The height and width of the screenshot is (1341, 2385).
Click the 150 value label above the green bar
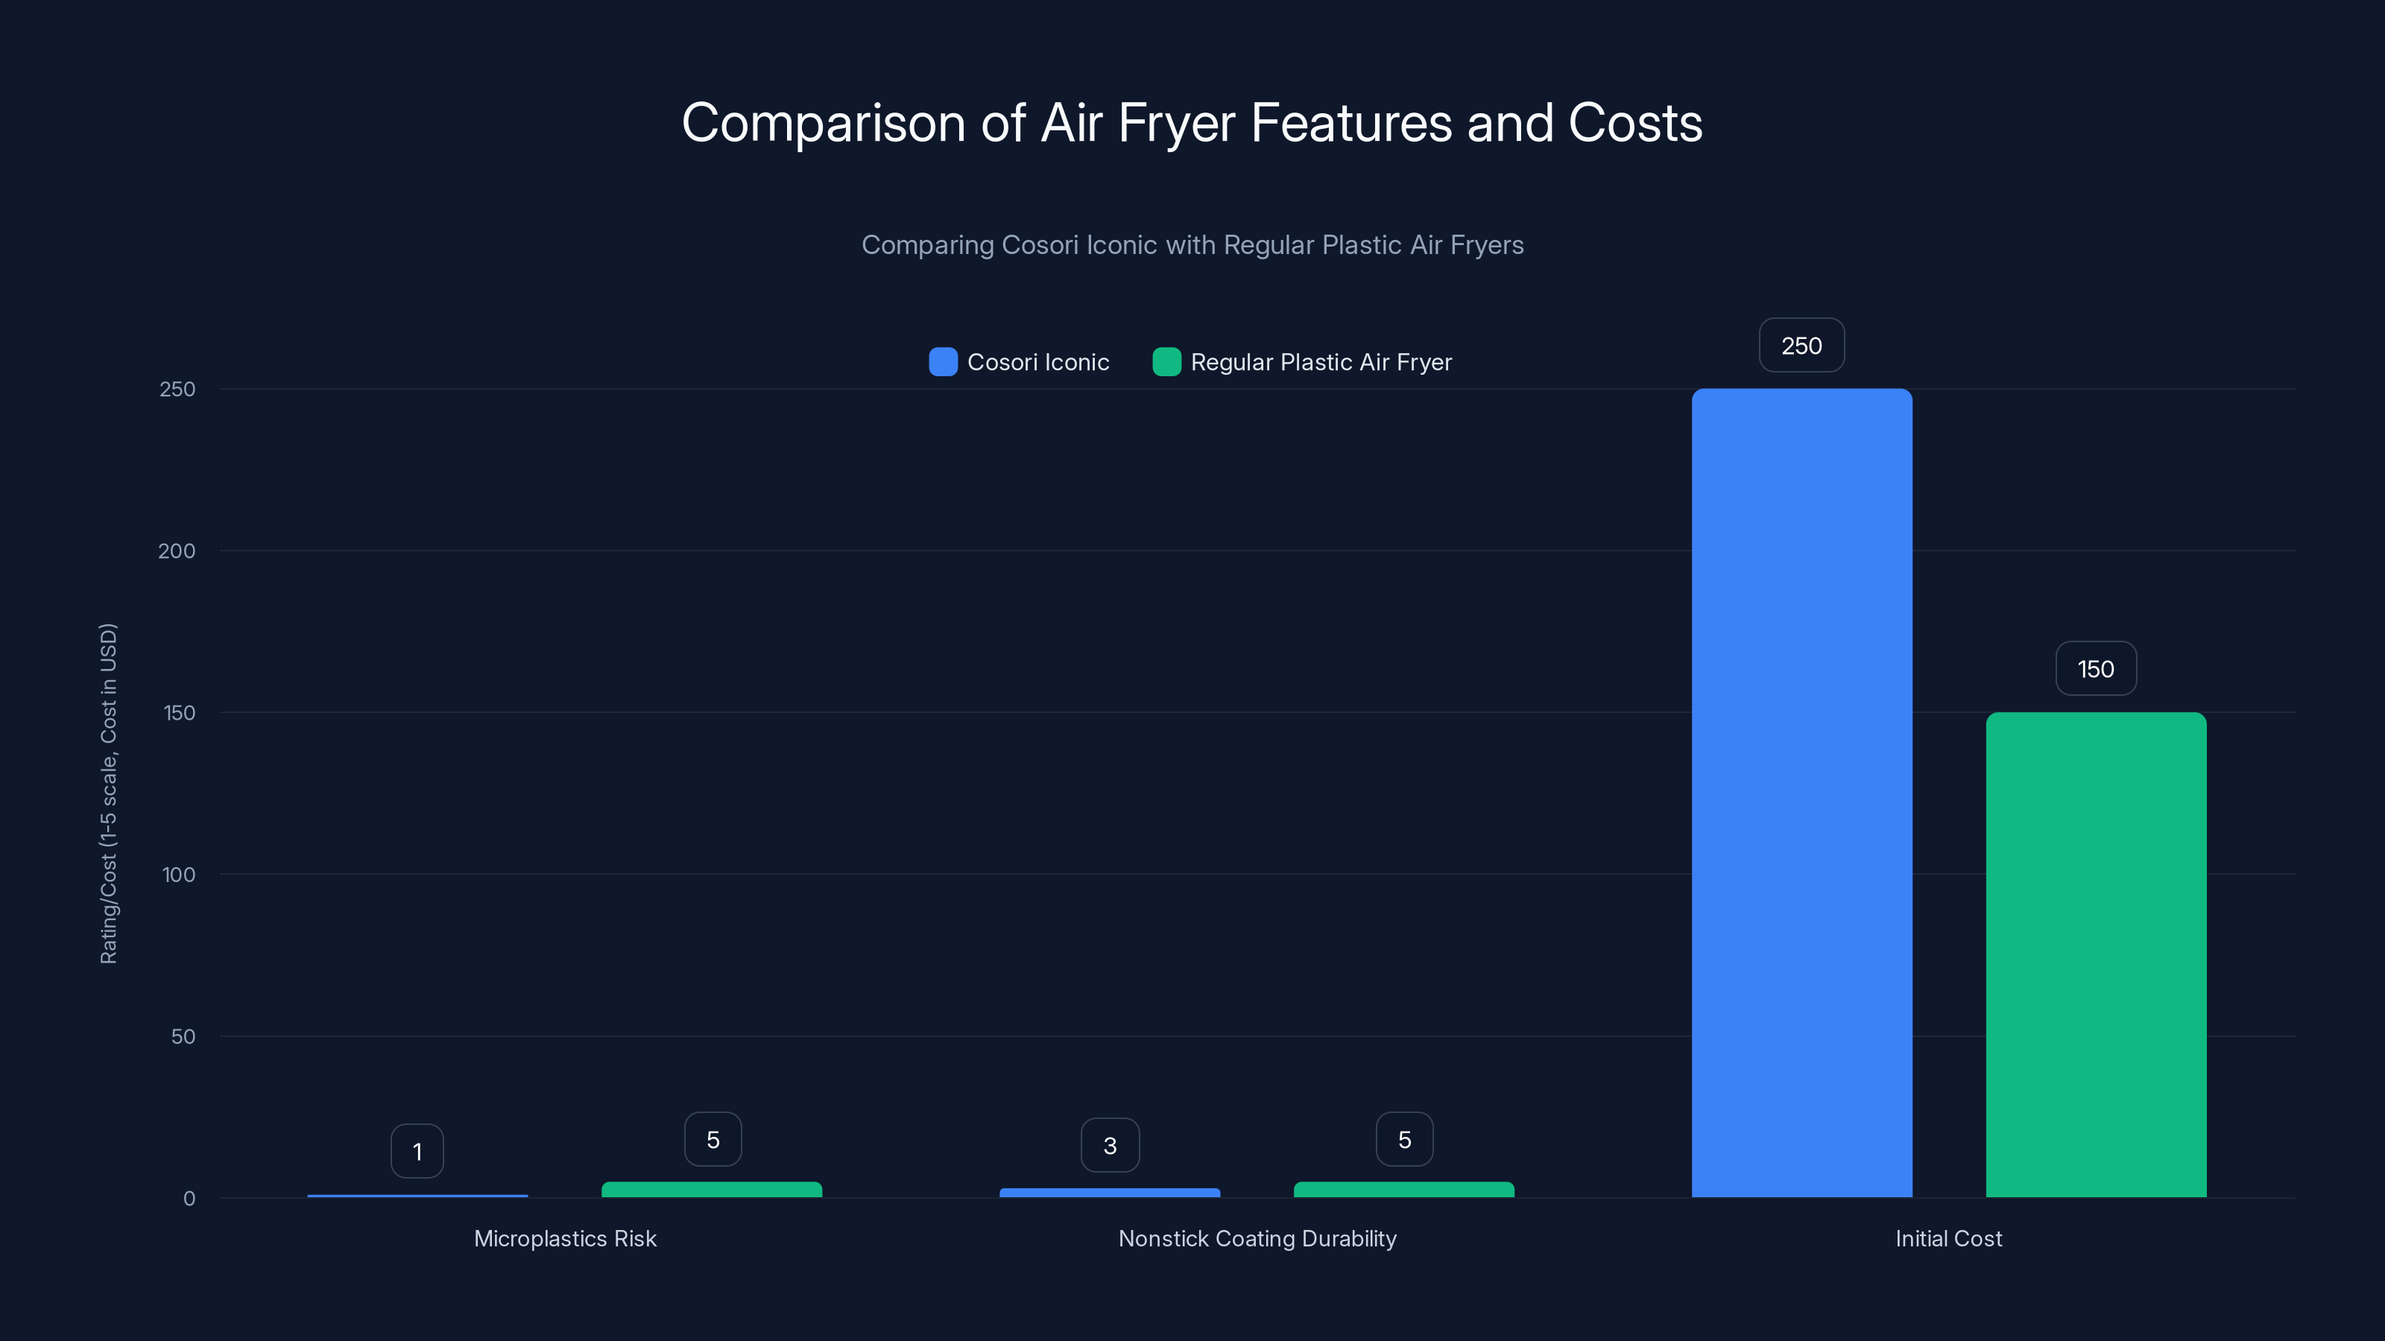[2095, 668]
